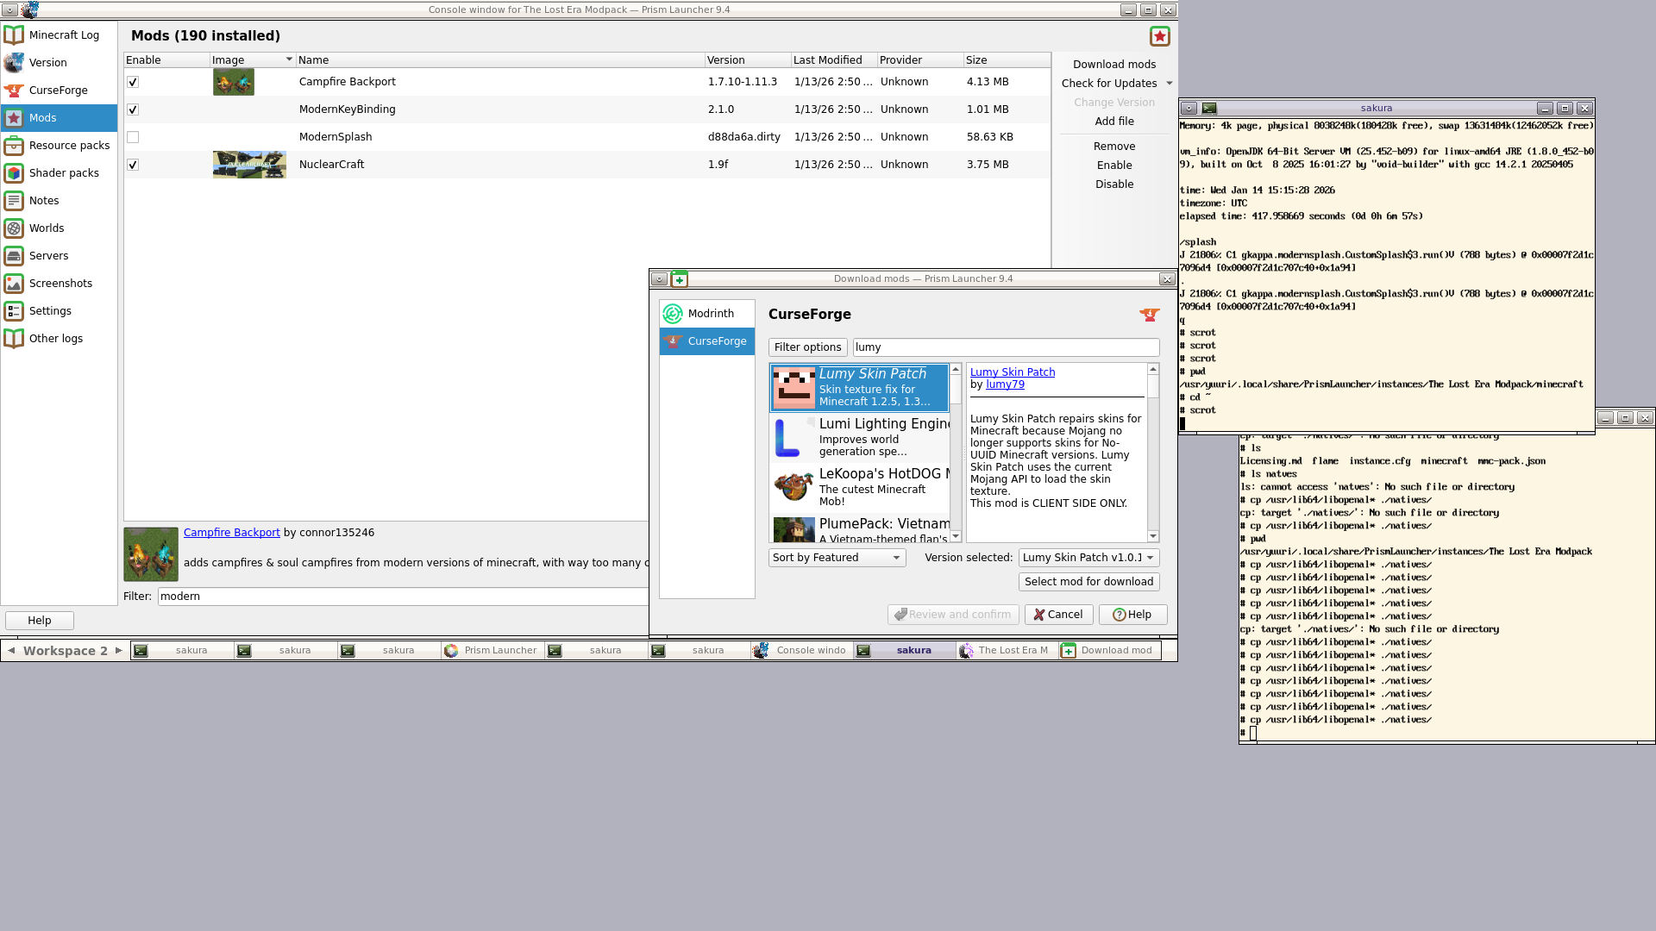1656x931 pixels.
Task: Open the Sort by Featured dropdown
Action: 837,558
